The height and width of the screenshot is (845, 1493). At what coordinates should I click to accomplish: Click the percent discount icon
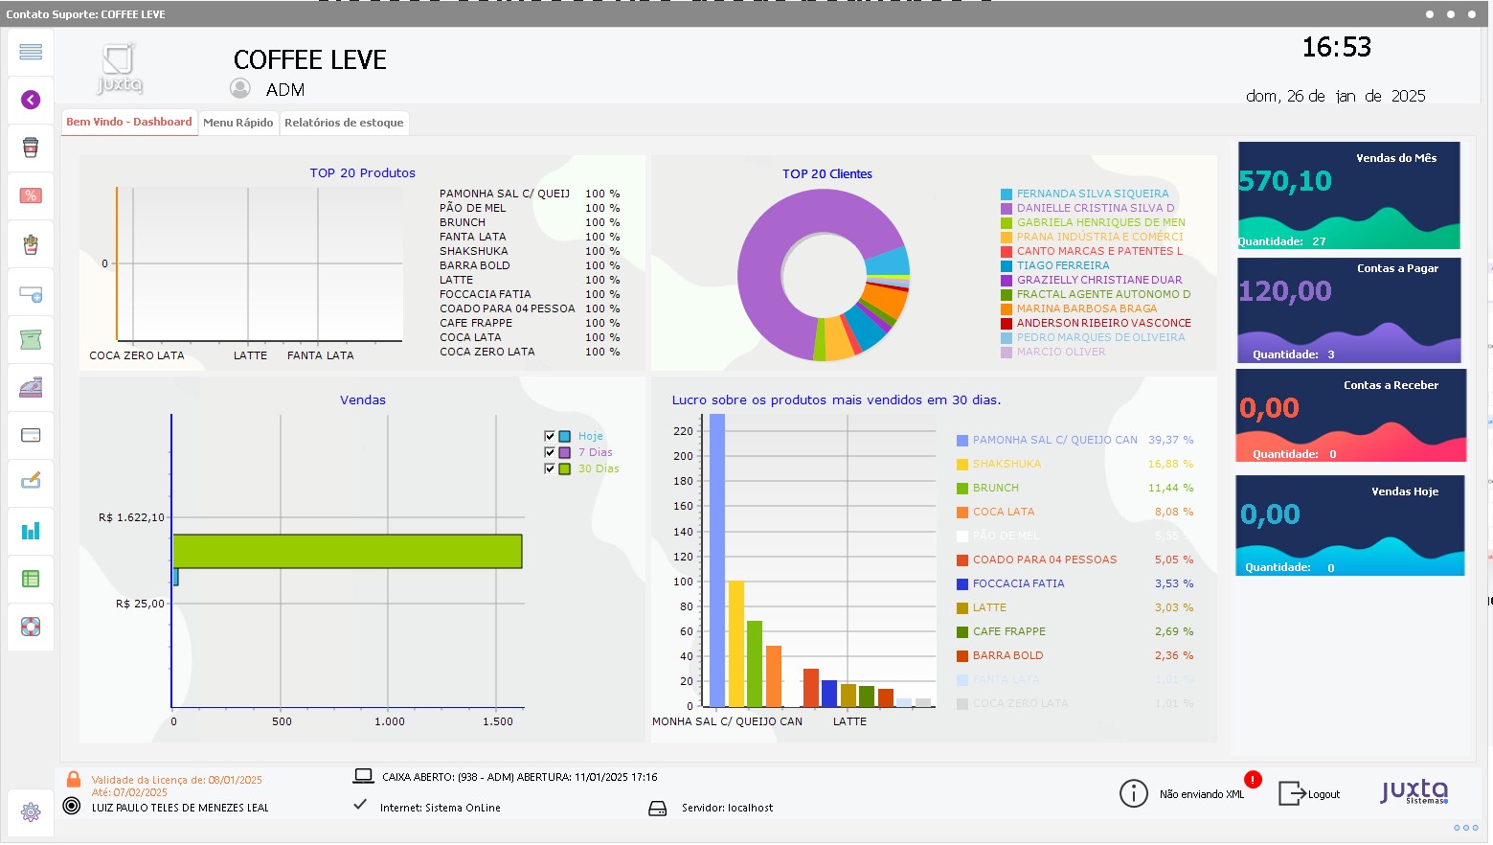pyautogui.click(x=31, y=195)
